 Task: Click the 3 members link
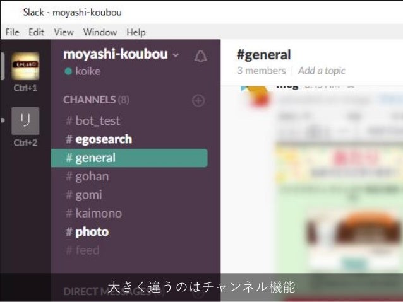pyautogui.click(x=261, y=71)
